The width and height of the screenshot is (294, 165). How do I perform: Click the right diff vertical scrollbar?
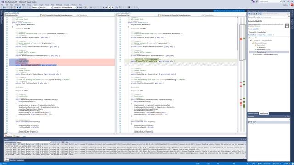click(238, 75)
